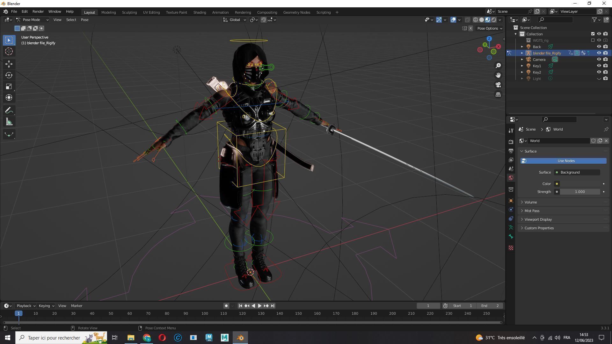Open the File menu
612x344 pixels.
pyautogui.click(x=14, y=11)
